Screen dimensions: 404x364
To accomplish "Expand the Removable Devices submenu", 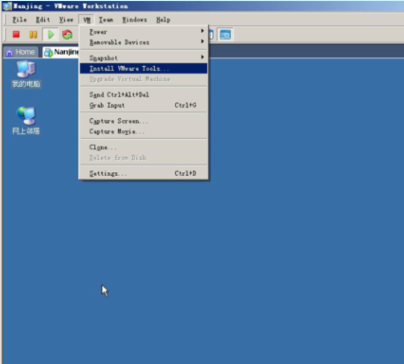I will [144, 42].
